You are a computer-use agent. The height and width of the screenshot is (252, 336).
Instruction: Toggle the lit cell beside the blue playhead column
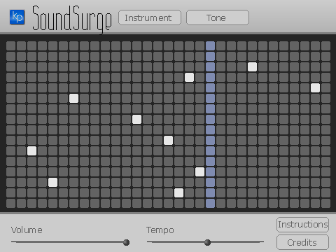[199, 172]
